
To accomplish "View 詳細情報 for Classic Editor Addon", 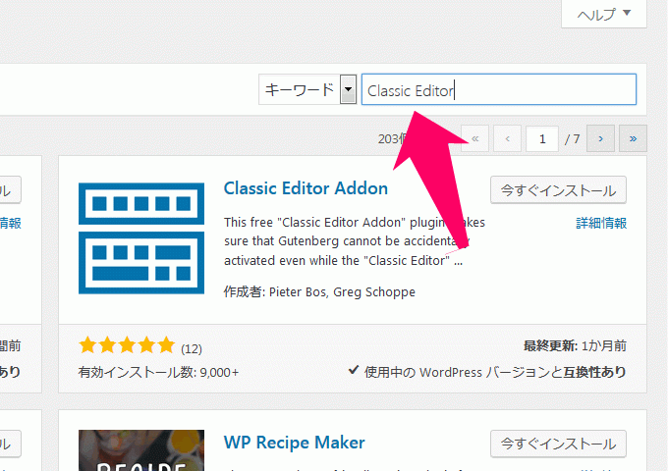I will [x=601, y=223].
